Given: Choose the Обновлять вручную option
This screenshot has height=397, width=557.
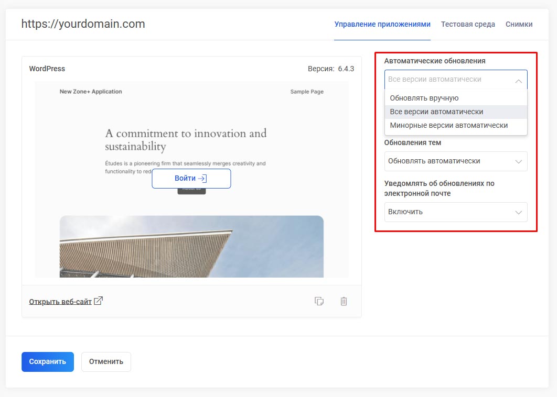Looking at the screenshot, I should pos(424,98).
